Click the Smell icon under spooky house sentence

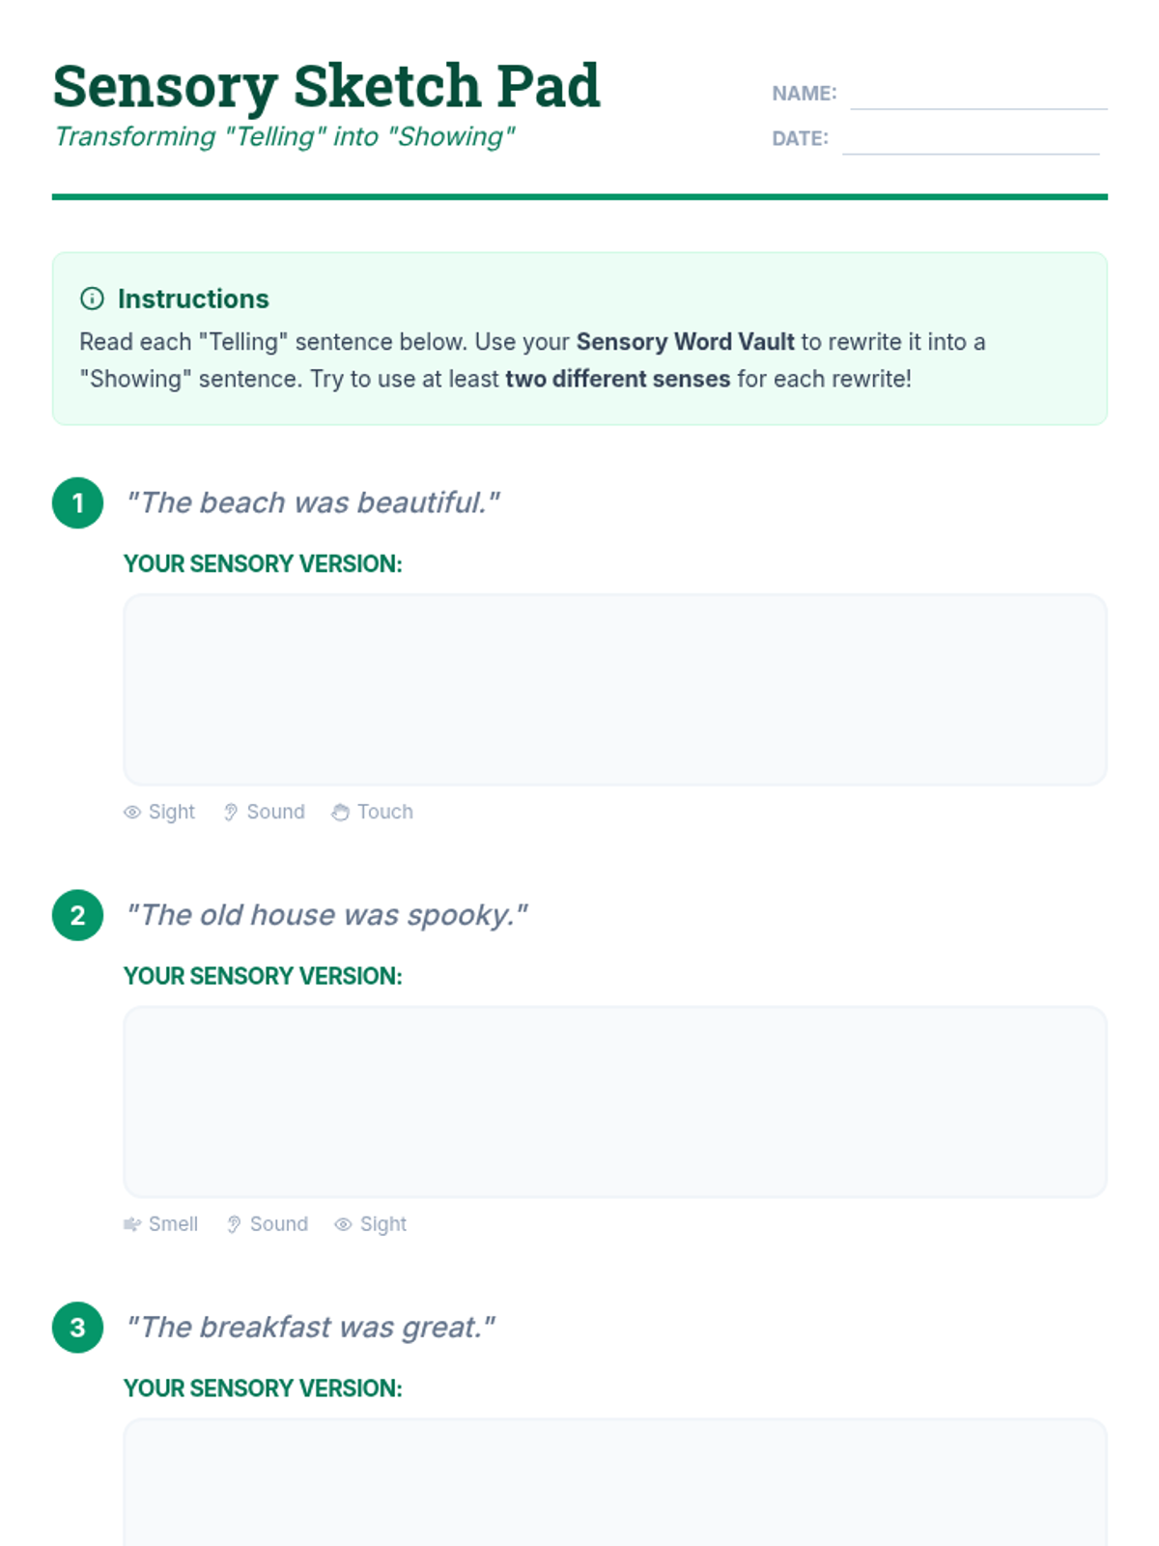click(132, 1225)
